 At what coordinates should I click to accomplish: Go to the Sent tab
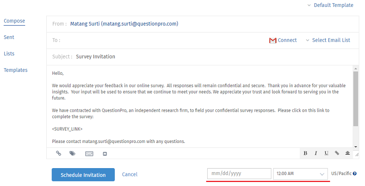[9, 37]
